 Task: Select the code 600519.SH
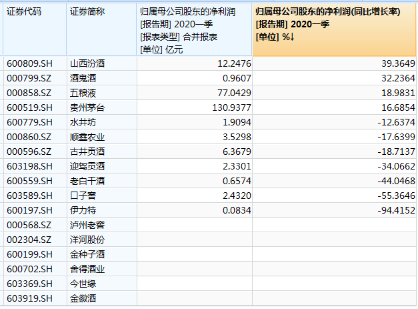tap(29, 107)
